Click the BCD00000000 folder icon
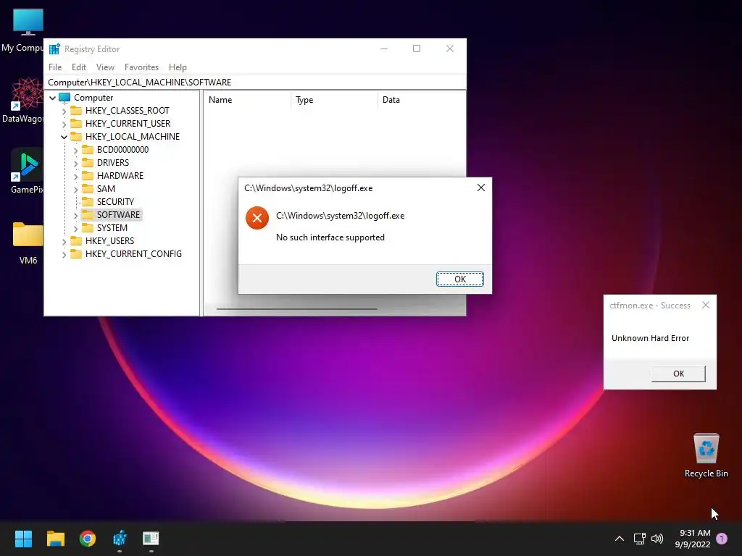This screenshot has height=556, width=742. [88, 149]
